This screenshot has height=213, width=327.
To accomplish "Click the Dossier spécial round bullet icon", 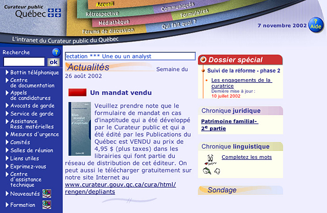I will click(203, 60).
